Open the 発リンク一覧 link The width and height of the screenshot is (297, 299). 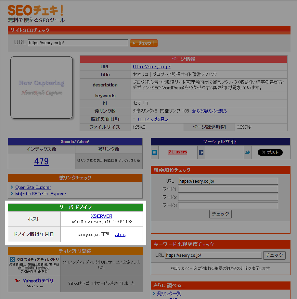[169, 293]
